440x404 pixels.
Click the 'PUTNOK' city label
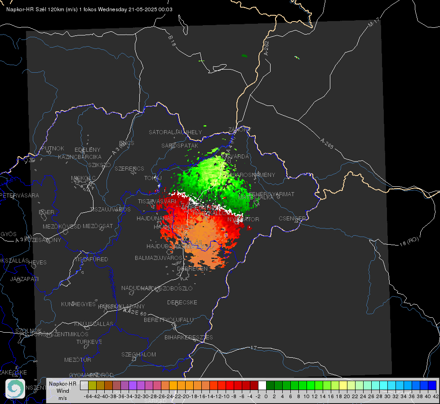[53, 149]
